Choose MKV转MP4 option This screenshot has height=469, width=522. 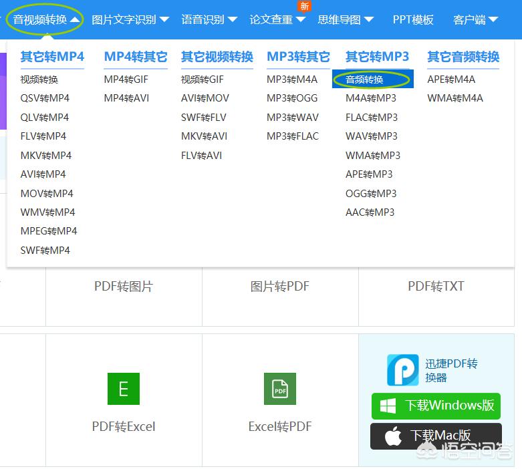(x=46, y=156)
